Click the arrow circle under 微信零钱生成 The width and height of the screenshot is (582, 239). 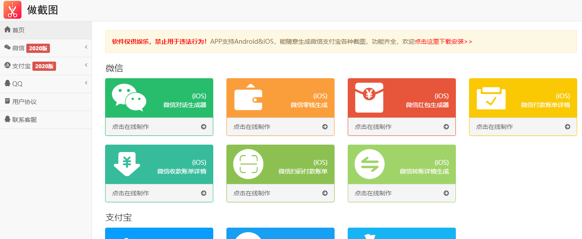tap(325, 127)
